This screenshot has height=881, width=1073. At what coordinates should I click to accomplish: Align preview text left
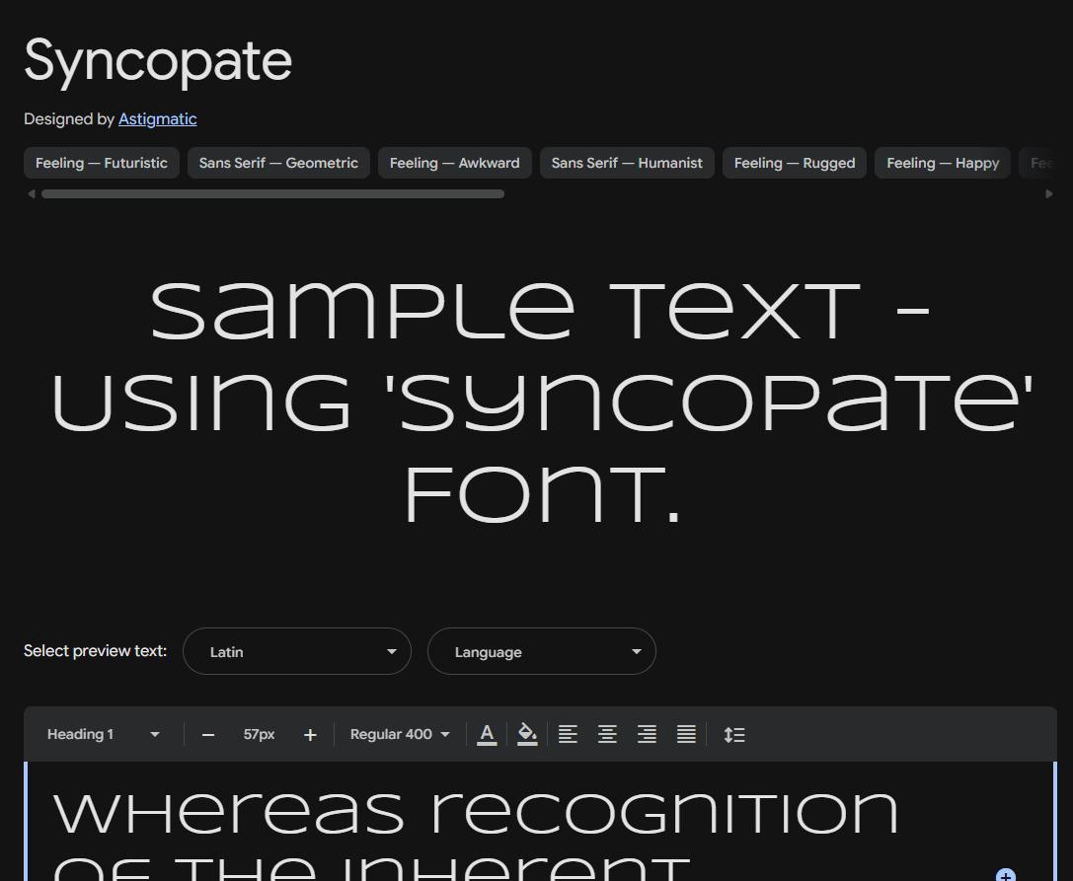point(568,735)
